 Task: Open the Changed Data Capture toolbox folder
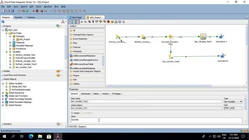(87, 35)
